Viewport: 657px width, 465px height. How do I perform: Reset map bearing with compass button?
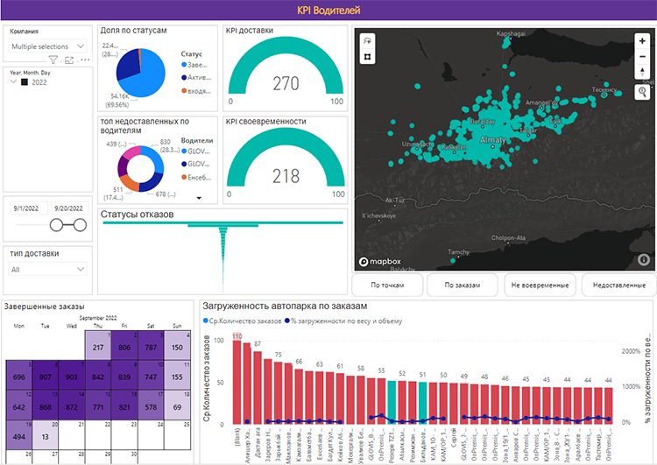point(643,71)
